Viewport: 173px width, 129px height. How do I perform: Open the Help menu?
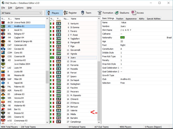point(29,8)
